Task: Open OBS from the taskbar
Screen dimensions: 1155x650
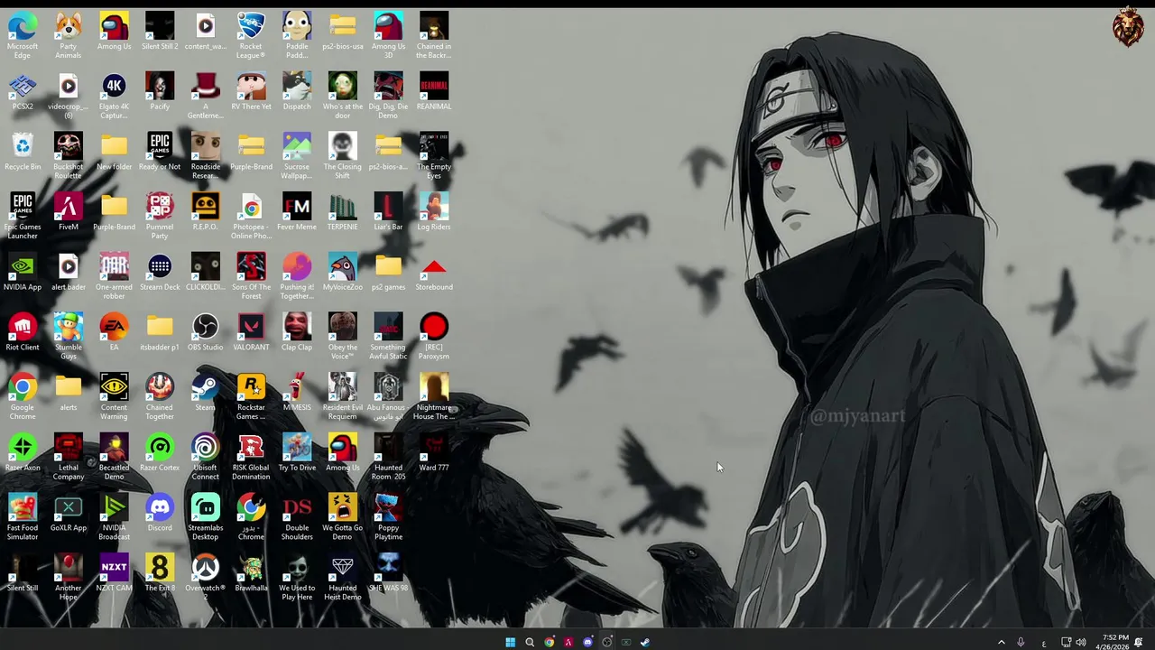Action: [x=606, y=642]
